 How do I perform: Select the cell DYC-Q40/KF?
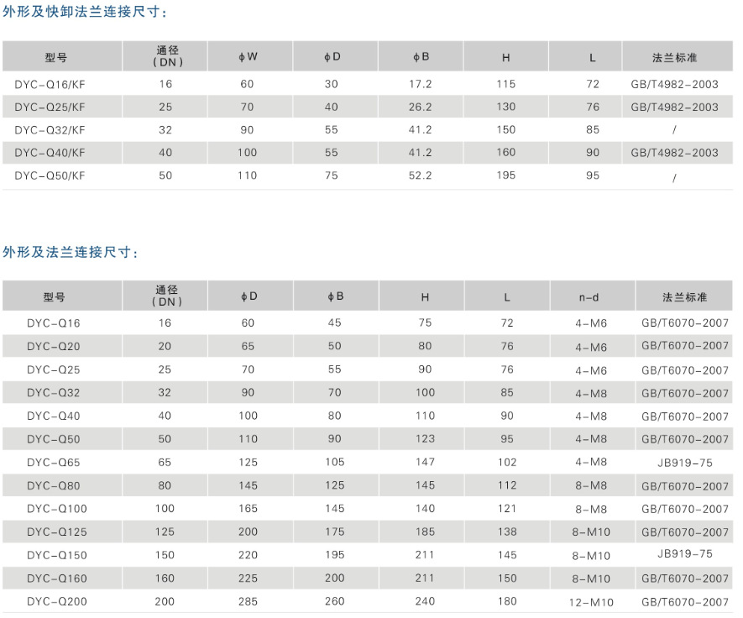50,153
